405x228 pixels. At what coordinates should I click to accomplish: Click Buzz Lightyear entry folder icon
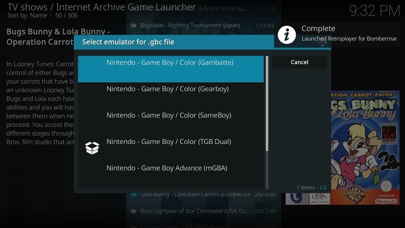(x=134, y=211)
